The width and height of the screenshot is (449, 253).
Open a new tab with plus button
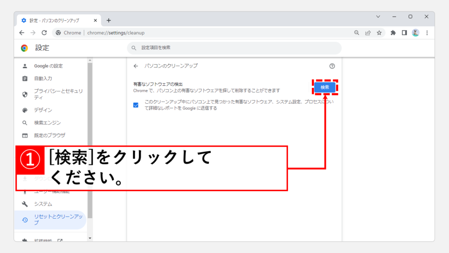click(109, 20)
